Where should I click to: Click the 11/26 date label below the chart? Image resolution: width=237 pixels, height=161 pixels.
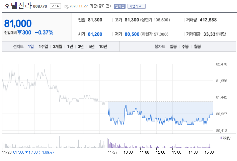[x=7, y=152]
